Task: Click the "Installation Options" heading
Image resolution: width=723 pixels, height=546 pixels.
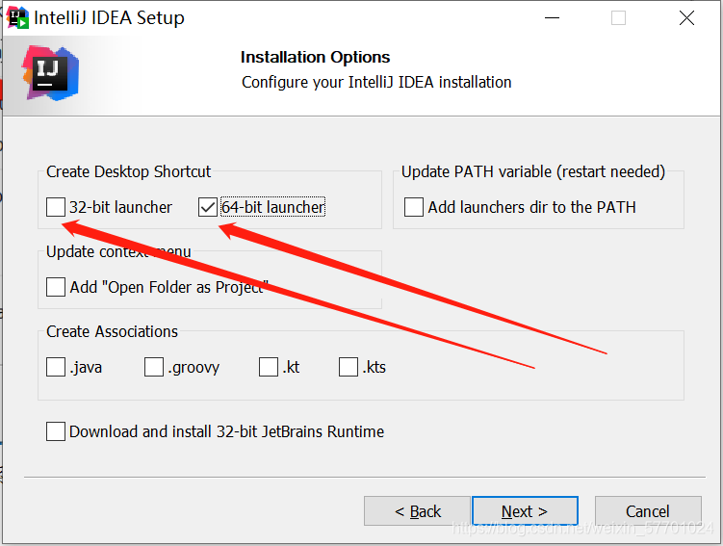Action: tap(316, 57)
